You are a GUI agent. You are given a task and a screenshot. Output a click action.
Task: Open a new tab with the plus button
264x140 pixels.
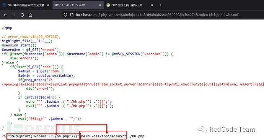161,5
